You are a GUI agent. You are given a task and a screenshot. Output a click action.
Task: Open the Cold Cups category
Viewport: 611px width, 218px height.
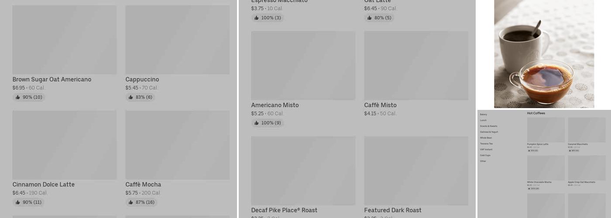click(x=485, y=155)
